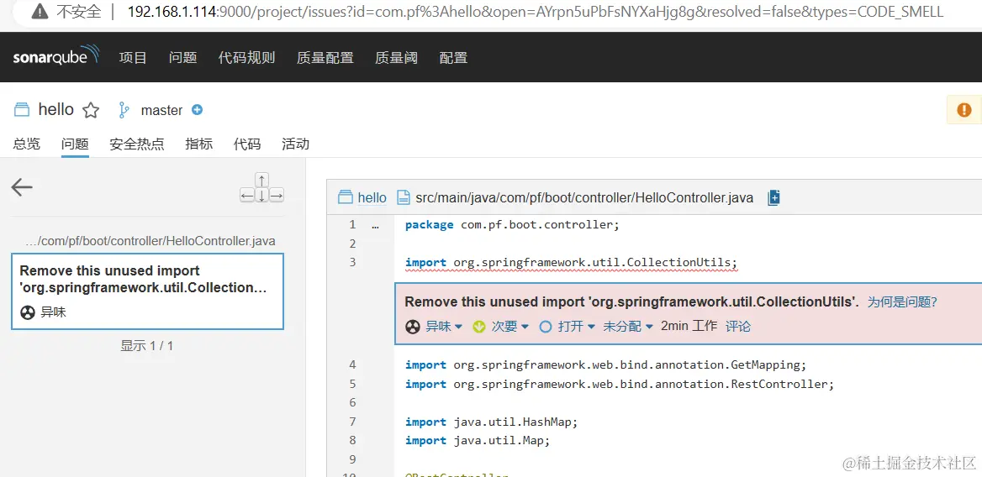Image resolution: width=982 pixels, height=477 pixels.
Task: Click the SonarQube logo
Action: [x=55, y=57]
